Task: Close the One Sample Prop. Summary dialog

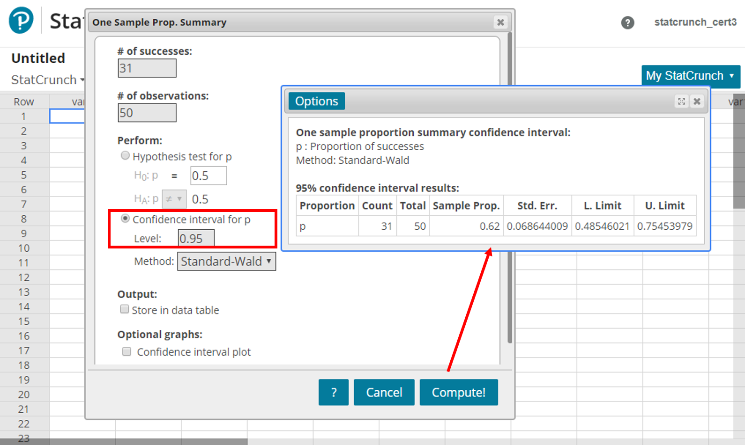Action: pos(500,22)
